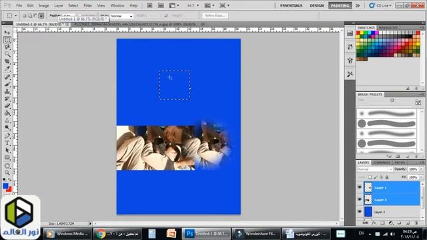The image size is (427, 240).
Task: Hide the blue fill layer with its eye icon
Action: click(x=360, y=211)
